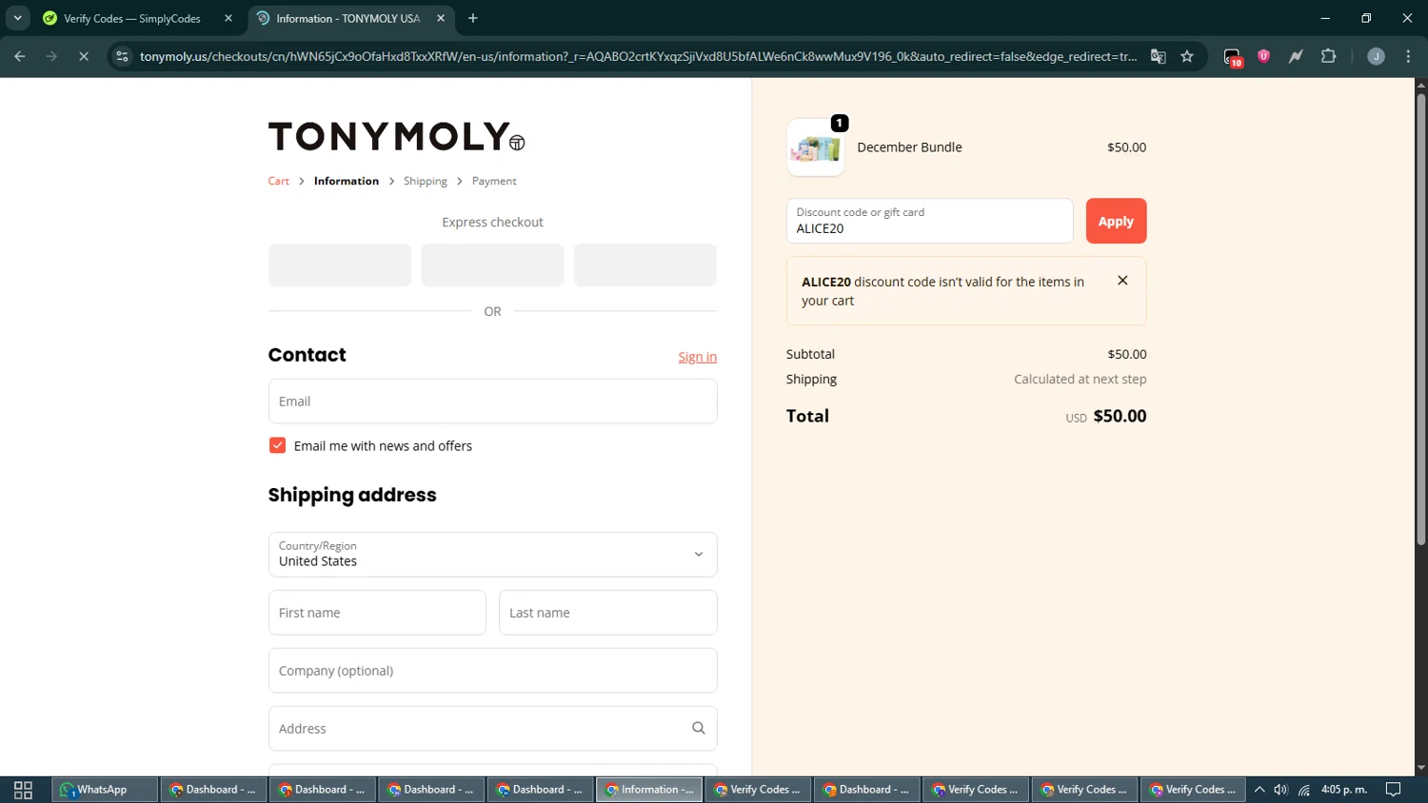Uncheck Email me with news and offers
The width and height of the screenshot is (1428, 803).
click(277, 445)
